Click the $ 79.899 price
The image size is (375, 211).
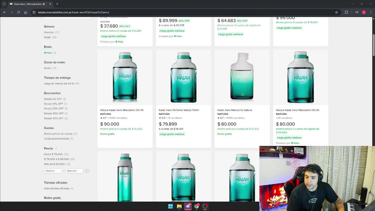pyautogui.click(x=168, y=124)
